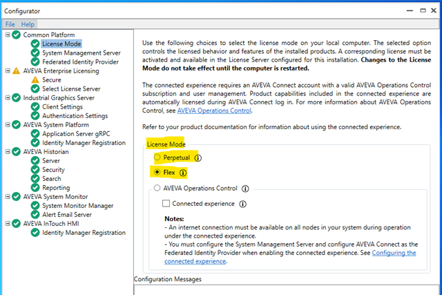This screenshot has width=442, height=295.
Task: Open the File menu
Action: pos(10,24)
